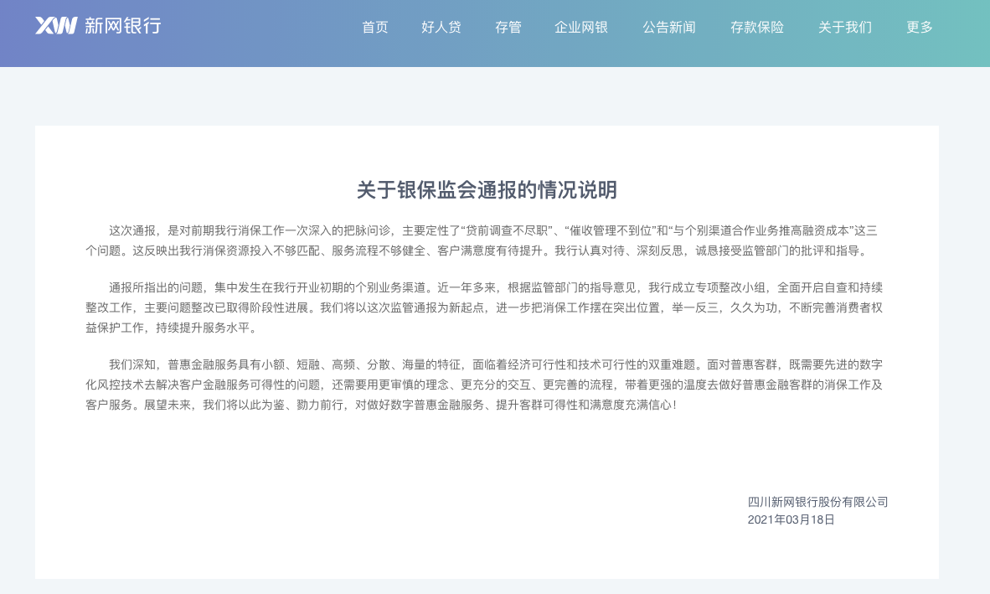Open the 首页 homepage
Screen dimensions: 990x594
point(374,27)
